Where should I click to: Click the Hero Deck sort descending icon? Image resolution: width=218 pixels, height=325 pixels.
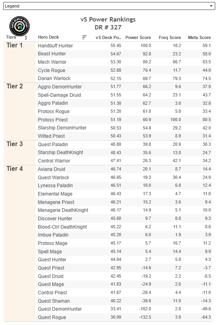(84, 37)
